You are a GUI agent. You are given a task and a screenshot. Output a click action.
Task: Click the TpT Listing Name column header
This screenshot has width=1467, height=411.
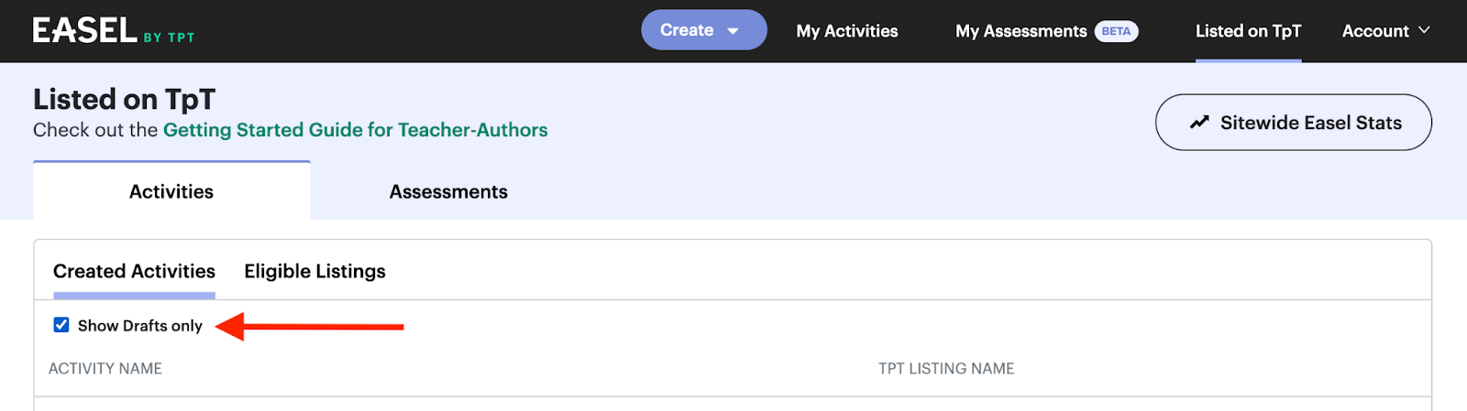946,368
